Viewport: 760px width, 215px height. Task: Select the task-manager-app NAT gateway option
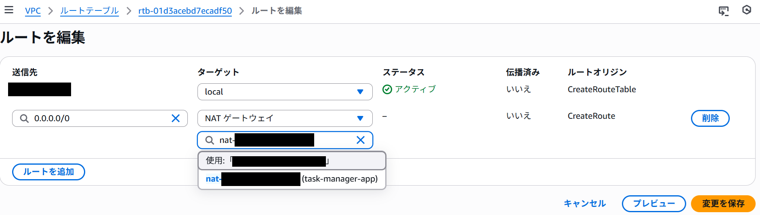(292, 179)
